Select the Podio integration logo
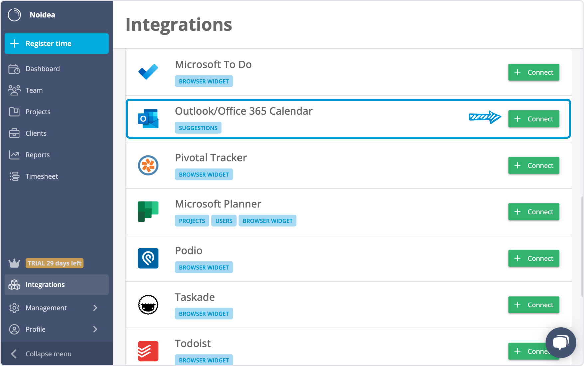 pyautogui.click(x=148, y=258)
